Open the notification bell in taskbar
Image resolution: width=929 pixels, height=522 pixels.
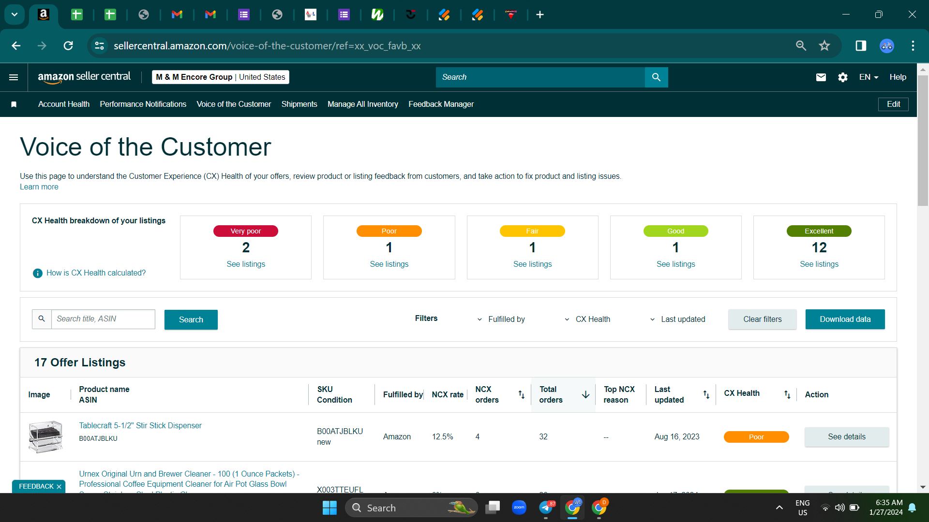[913, 507]
